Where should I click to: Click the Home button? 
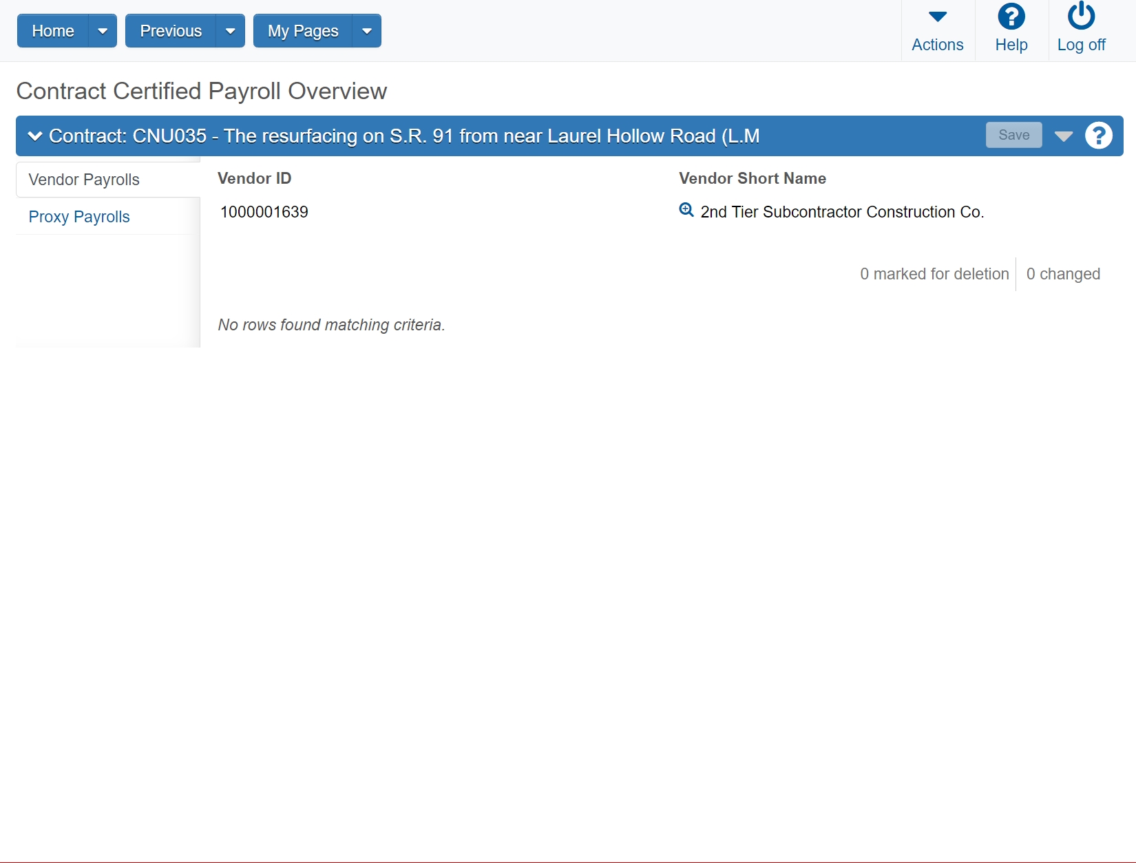[x=53, y=31]
